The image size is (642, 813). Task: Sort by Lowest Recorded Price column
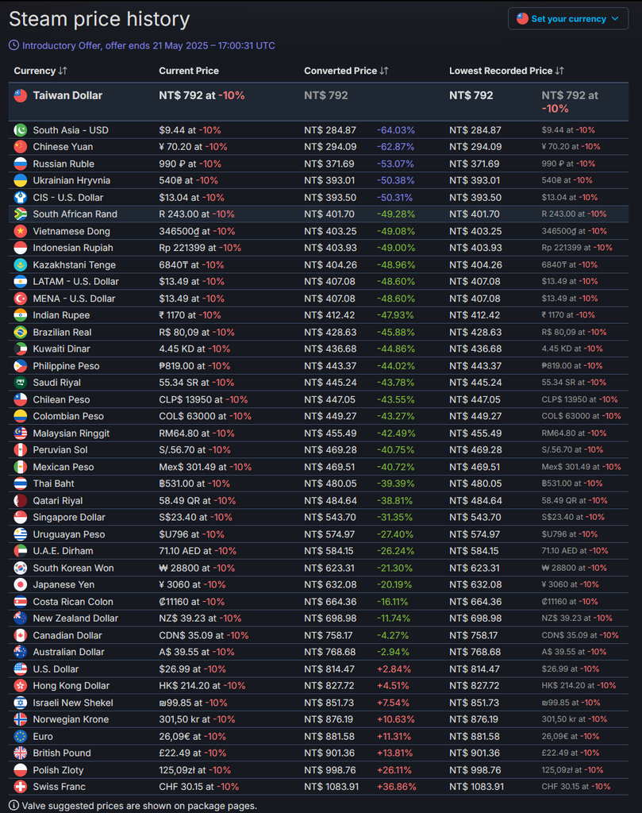pos(506,71)
